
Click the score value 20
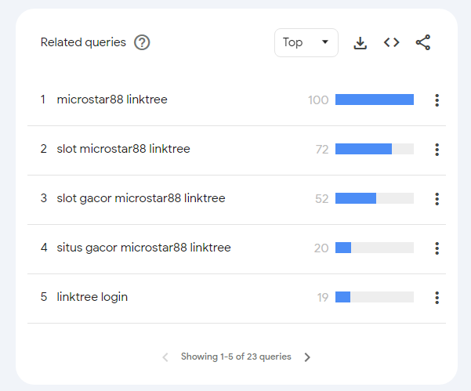point(321,248)
